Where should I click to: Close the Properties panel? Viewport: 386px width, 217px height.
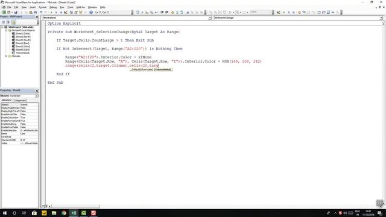37,90
